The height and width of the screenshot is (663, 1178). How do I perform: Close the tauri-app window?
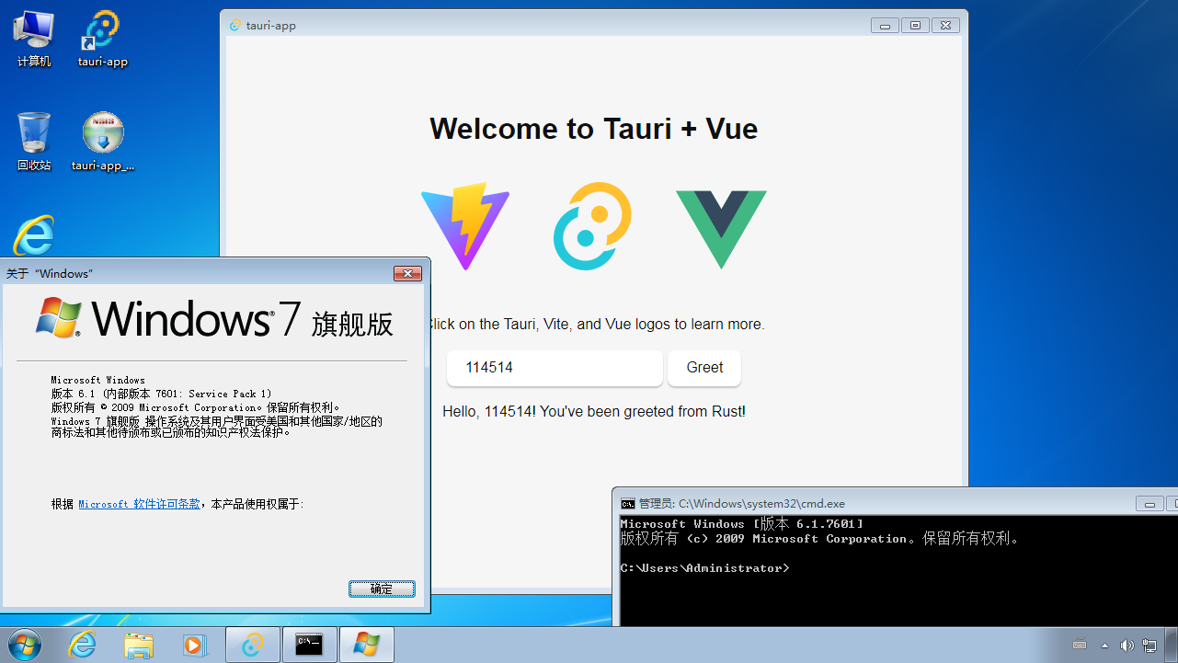tap(945, 26)
